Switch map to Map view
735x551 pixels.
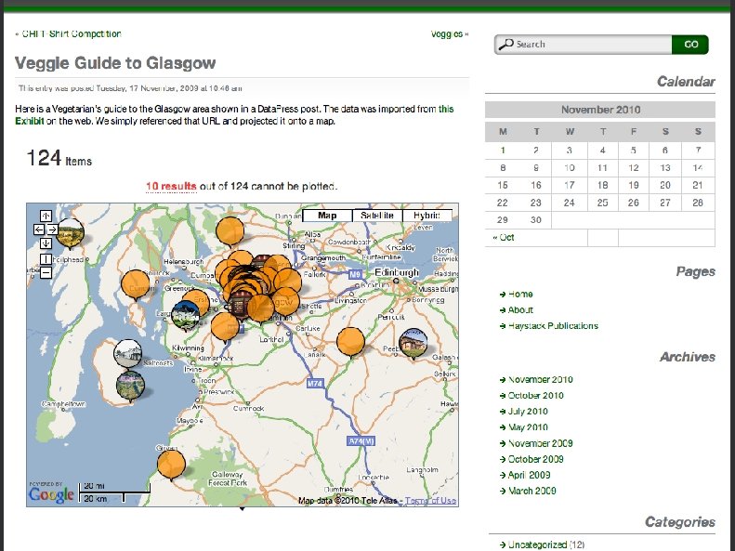(x=327, y=216)
